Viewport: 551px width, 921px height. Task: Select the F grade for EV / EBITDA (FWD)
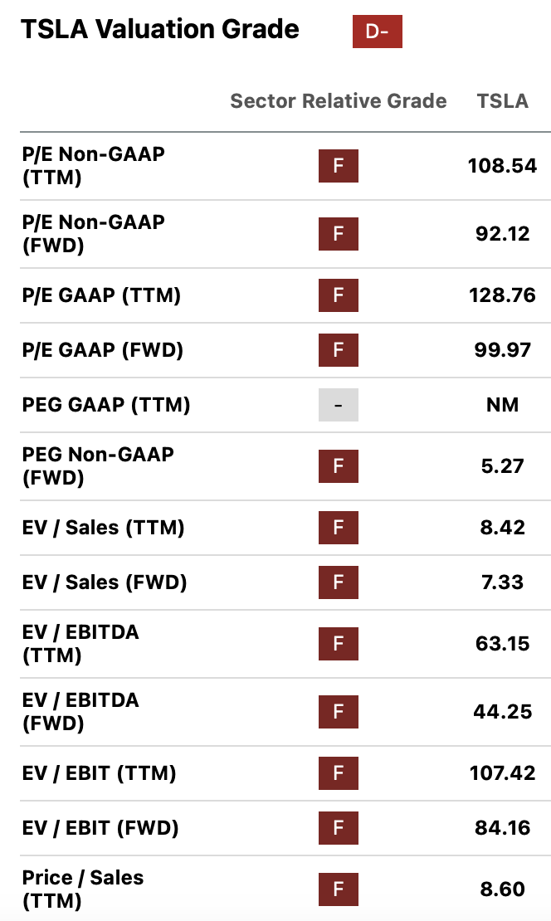pyautogui.click(x=339, y=712)
